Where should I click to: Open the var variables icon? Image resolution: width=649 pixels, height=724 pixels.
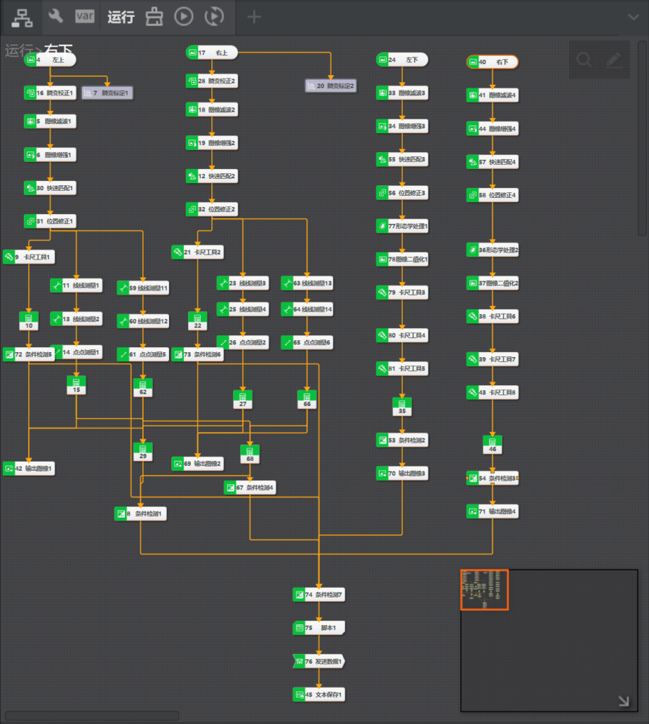point(84,17)
